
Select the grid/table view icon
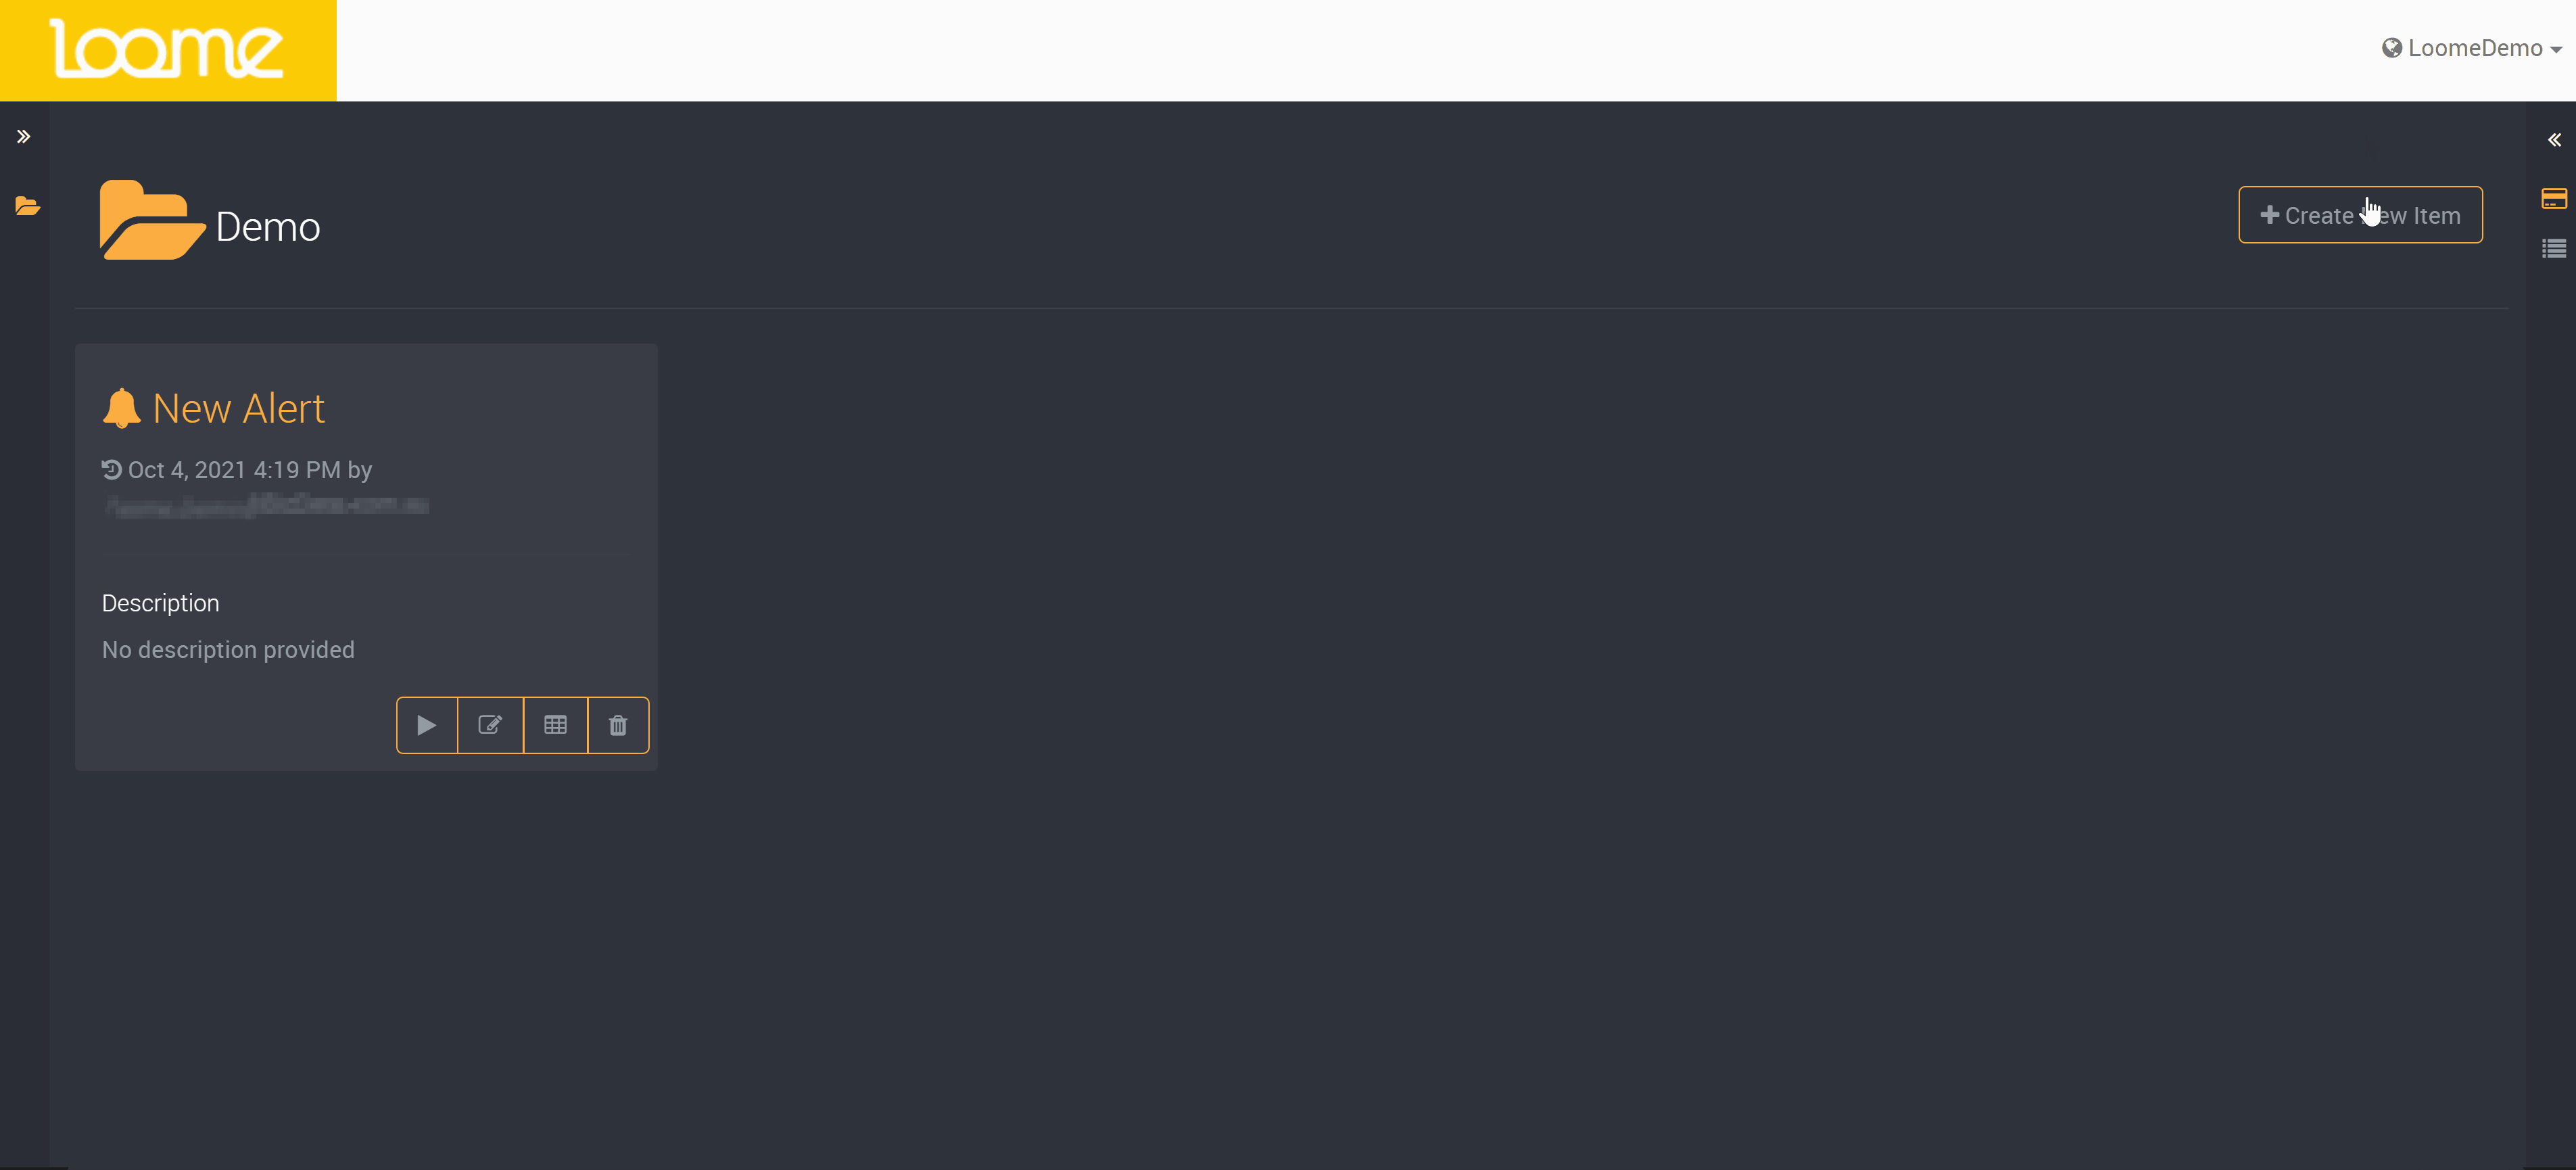(x=554, y=725)
